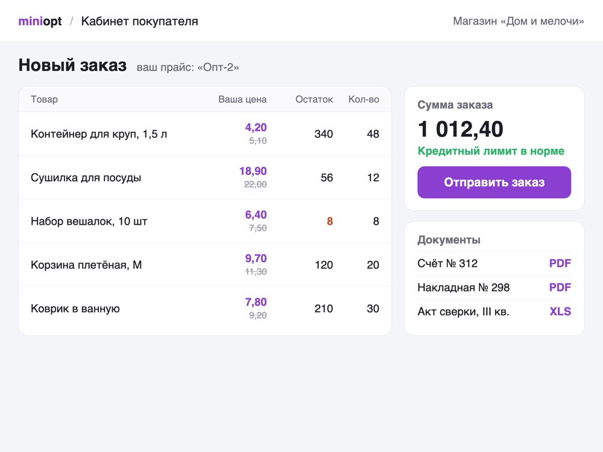
Task: Click quantity 8 for Набор вешалок
Action: pos(376,221)
